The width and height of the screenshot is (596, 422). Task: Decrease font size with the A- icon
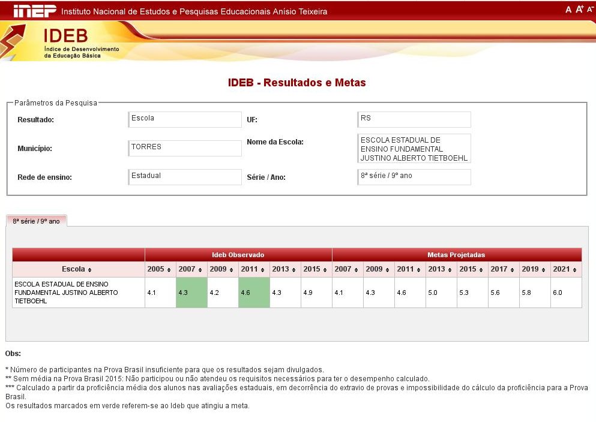pos(590,9)
